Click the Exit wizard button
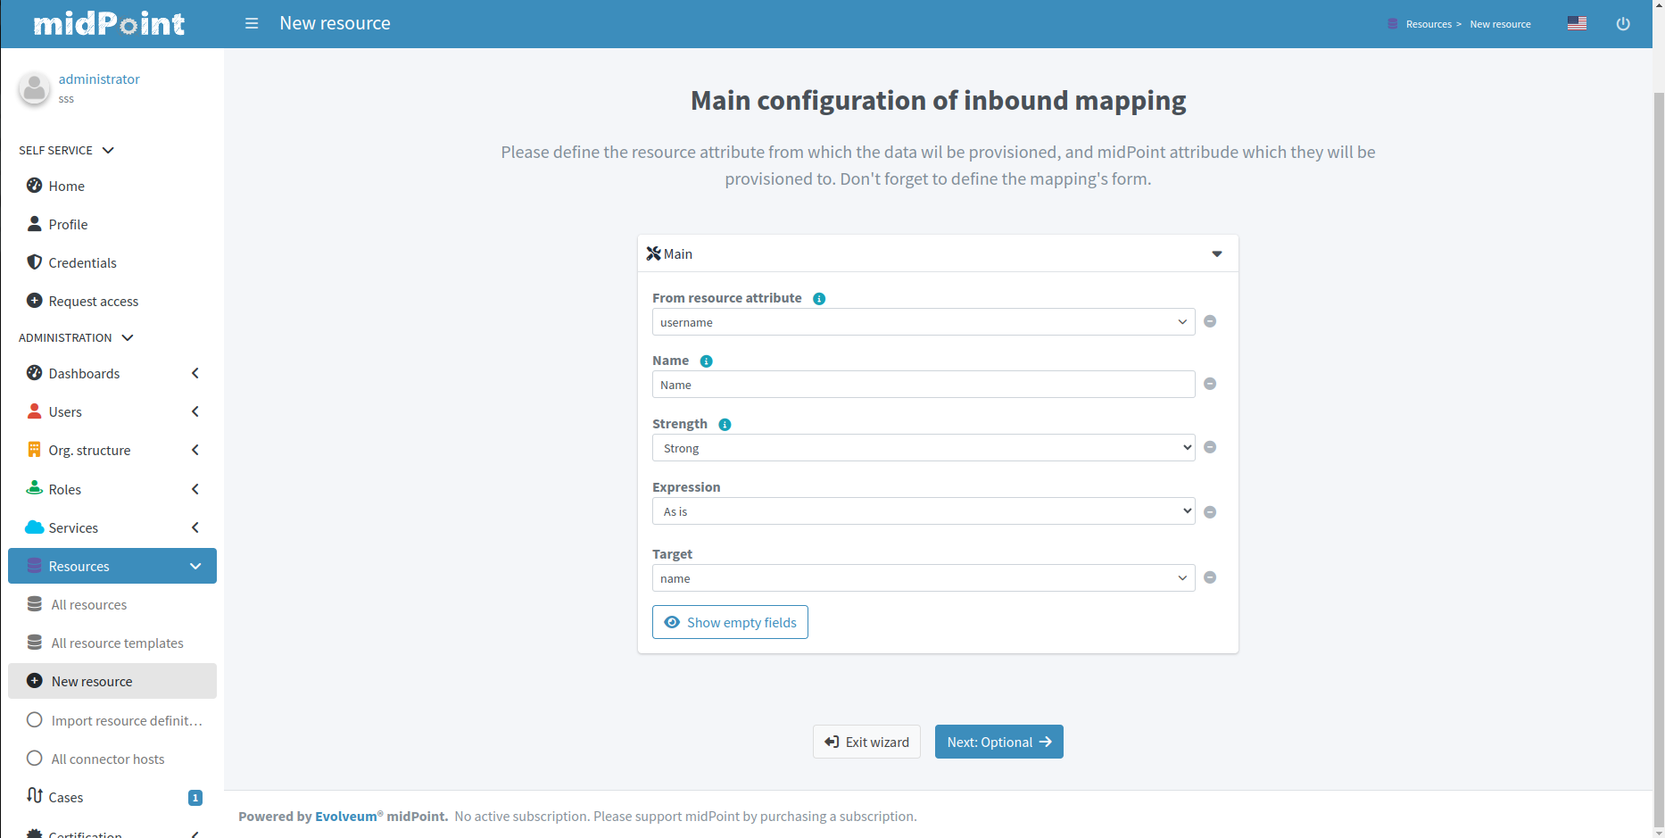1665x838 pixels. pyautogui.click(x=866, y=742)
